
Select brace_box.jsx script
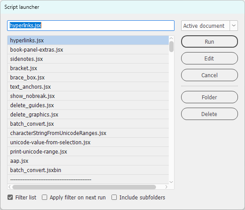pyautogui.click(x=88, y=77)
